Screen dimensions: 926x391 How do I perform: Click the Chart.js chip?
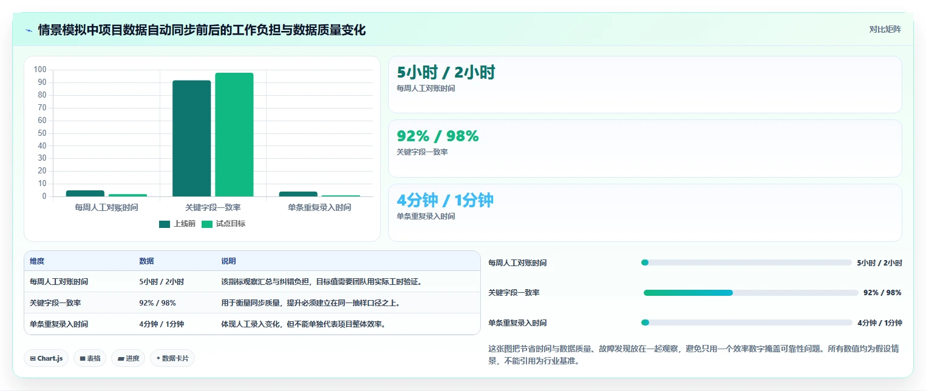[x=46, y=358]
